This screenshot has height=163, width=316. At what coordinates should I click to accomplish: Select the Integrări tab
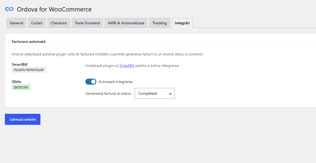(182, 23)
